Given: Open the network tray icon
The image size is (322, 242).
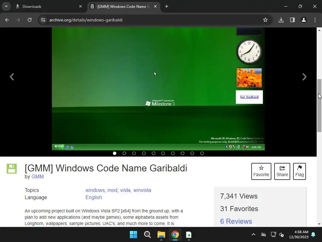Looking at the screenshot, I should coord(273,234).
